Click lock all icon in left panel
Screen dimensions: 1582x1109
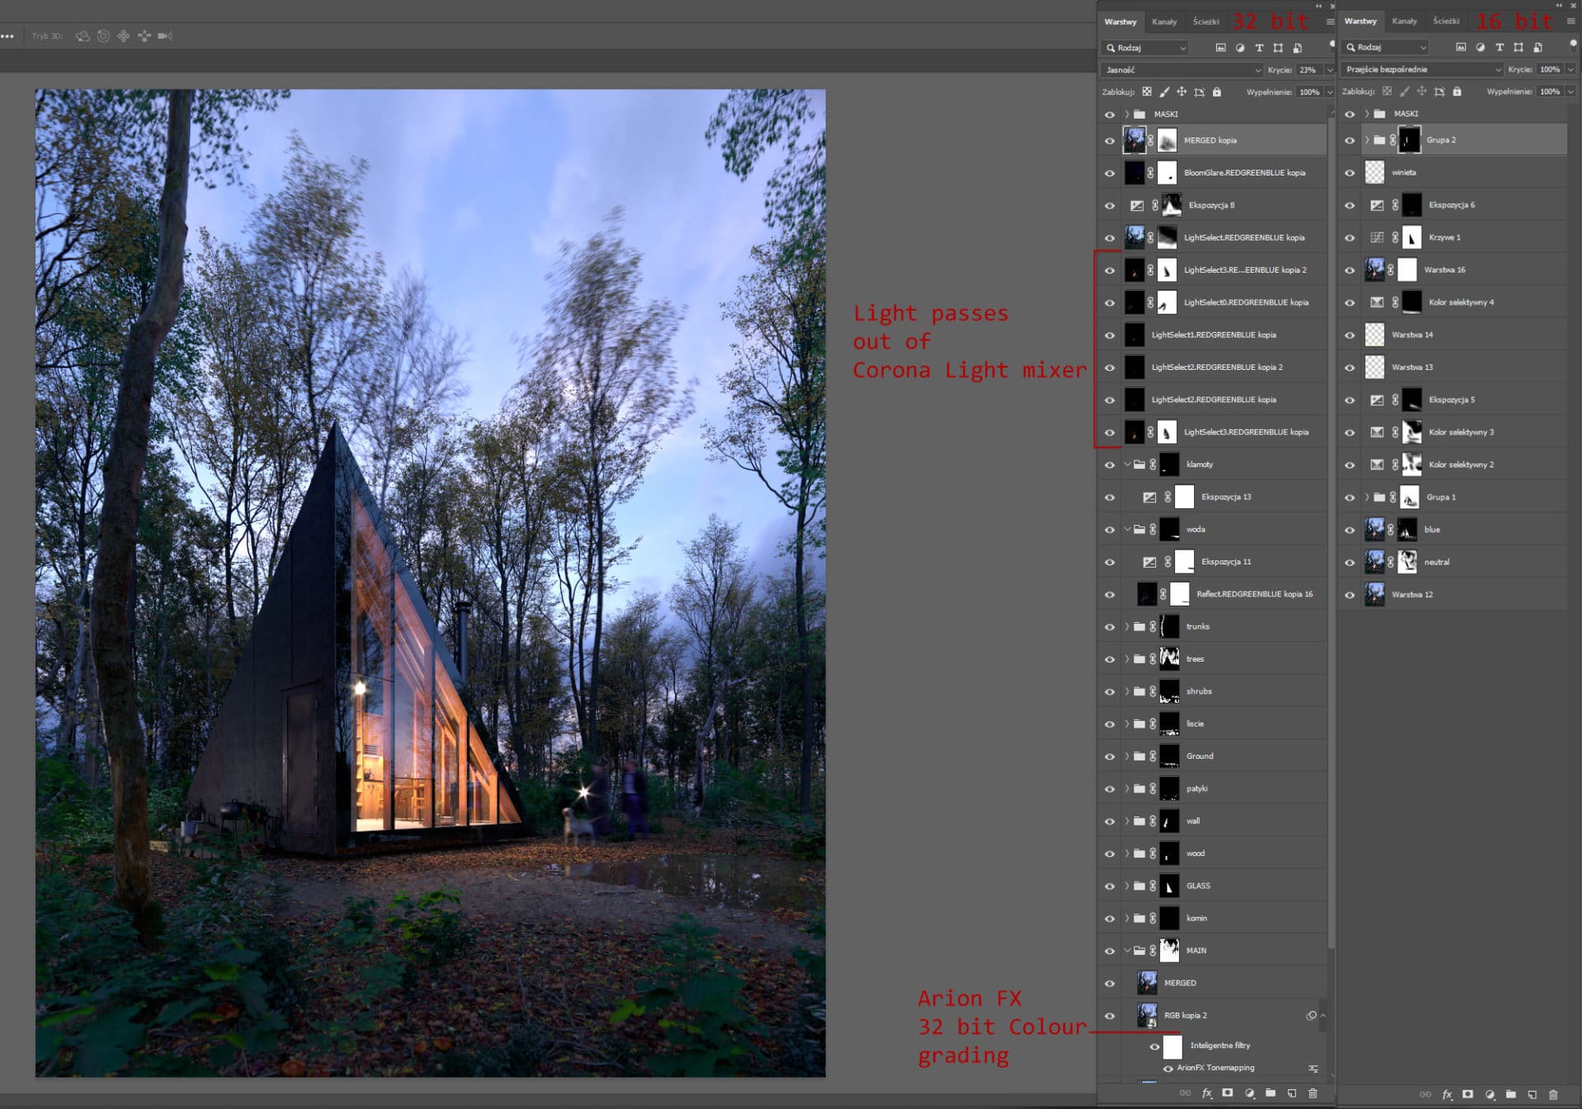tap(1217, 92)
